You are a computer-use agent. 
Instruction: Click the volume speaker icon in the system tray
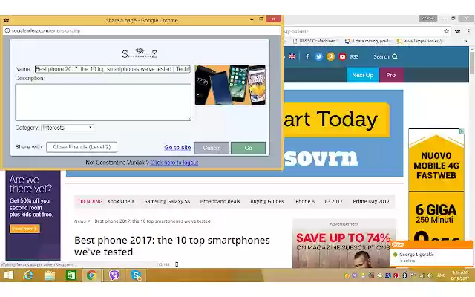[430, 275]
